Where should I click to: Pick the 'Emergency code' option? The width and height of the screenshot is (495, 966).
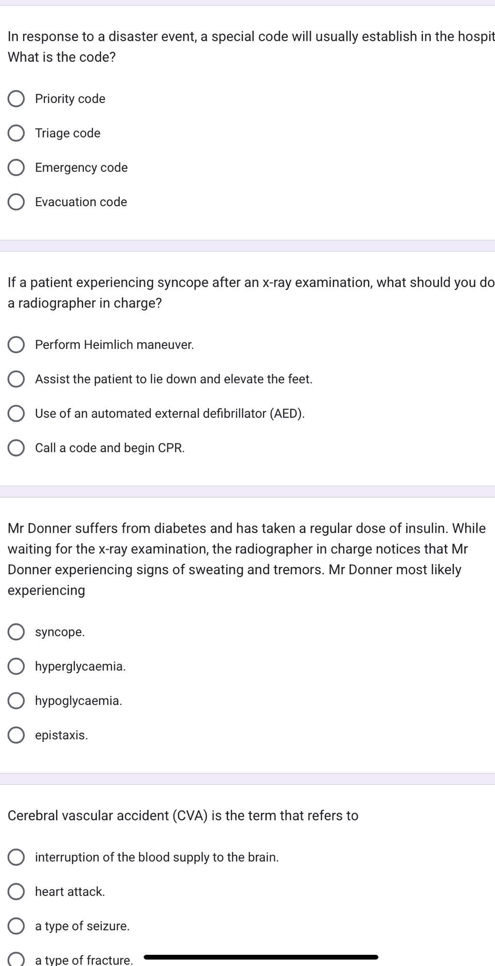point(16,167)
